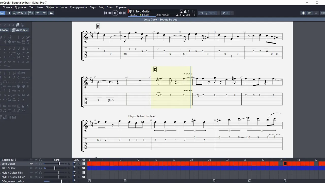Screen dimensions: 325x183
Task: Select voice 3 in edition palette
Action: tap(9, 25)
